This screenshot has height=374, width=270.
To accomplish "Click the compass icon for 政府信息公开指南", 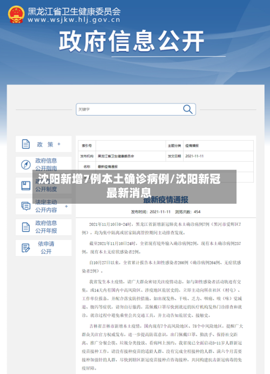I will (26, 164).
